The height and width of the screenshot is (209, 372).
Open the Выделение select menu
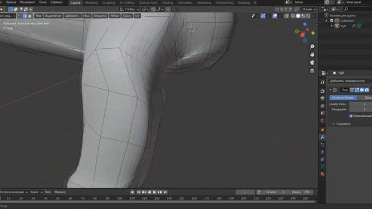click(x=53, y=16)
